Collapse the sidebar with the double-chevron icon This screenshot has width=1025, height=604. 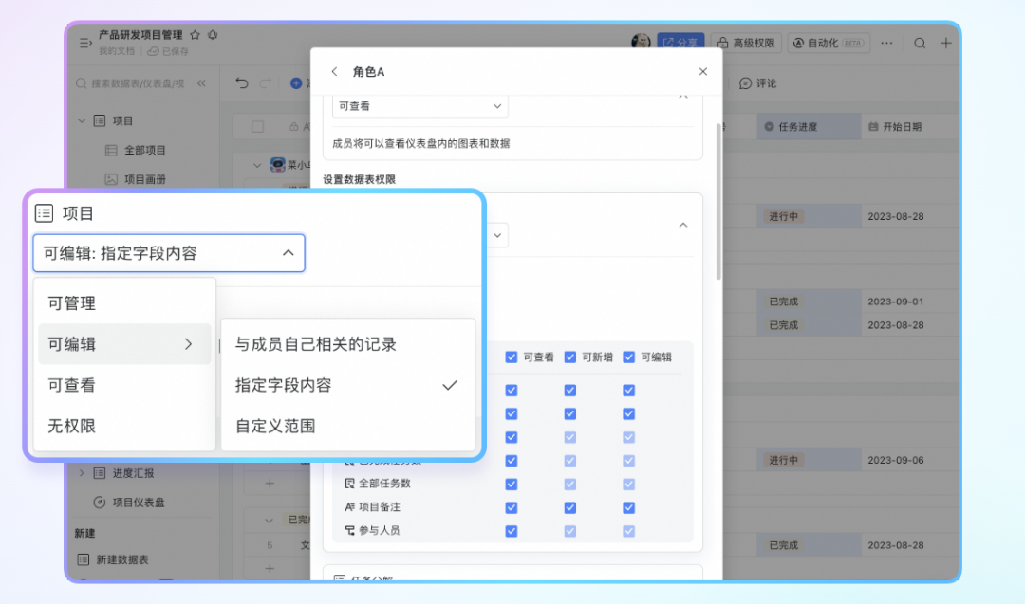[201, 83]
